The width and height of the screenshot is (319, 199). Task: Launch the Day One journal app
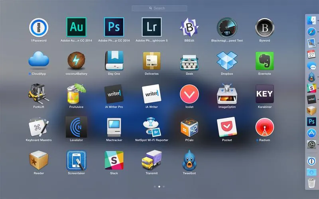tap(114, 60)
